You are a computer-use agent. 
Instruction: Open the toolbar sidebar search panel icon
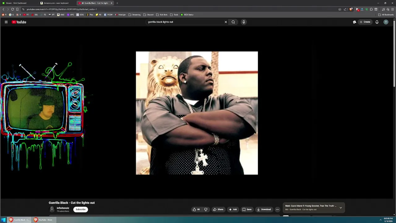376,9
